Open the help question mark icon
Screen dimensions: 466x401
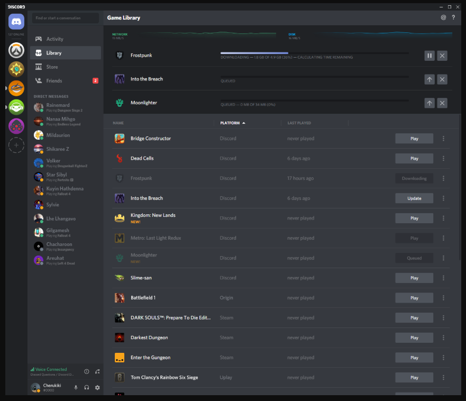click(x=453, y=17)
